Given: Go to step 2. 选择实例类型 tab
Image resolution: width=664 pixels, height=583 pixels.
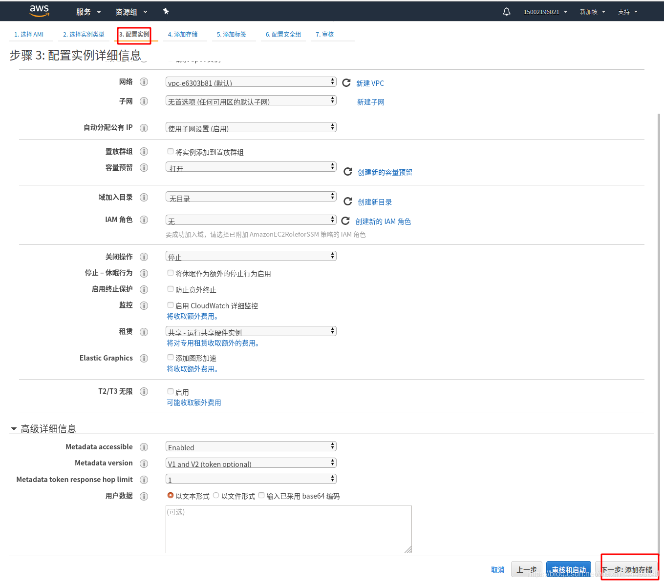Looking at the screenshot, I should 84,35.
